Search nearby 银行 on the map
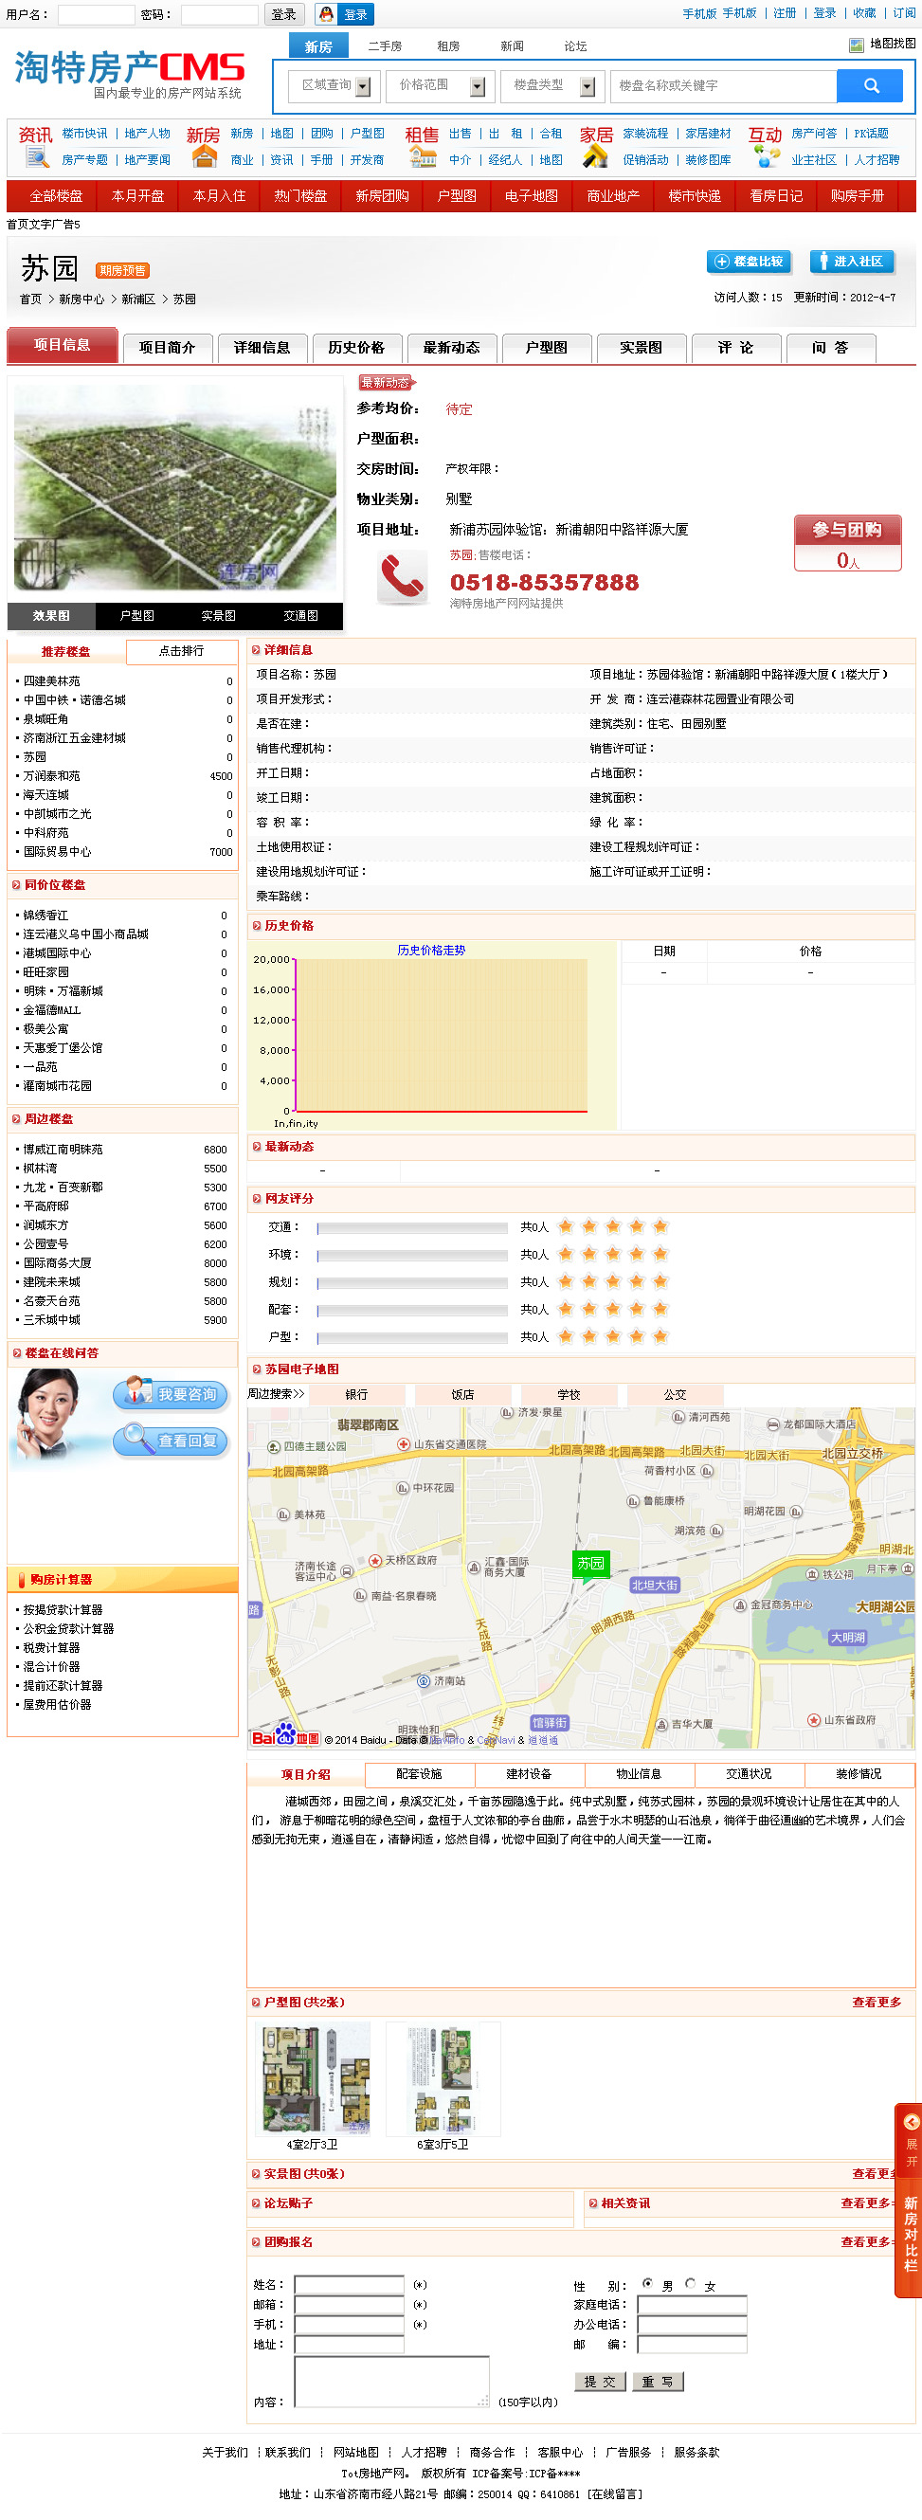The height and width of the screenshot is (2520, 922). coord(357,1394)
